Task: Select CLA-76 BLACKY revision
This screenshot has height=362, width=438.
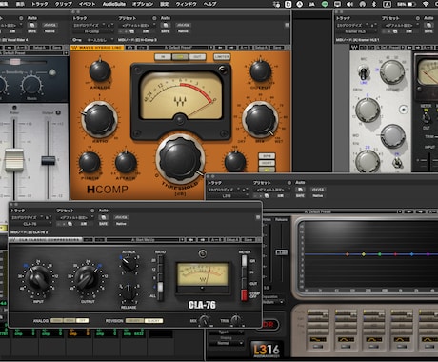Action: [x=154, y=321]
